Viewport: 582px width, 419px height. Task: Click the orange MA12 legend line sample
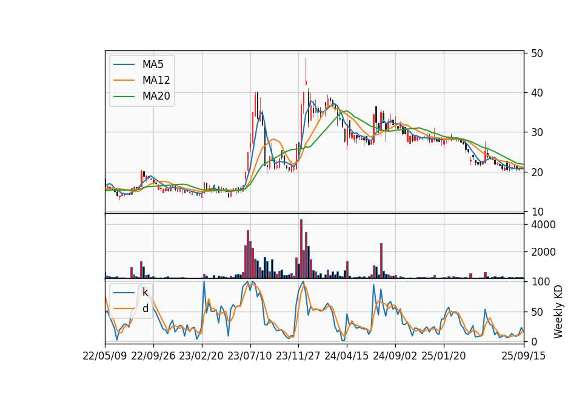tap(124, 80)
